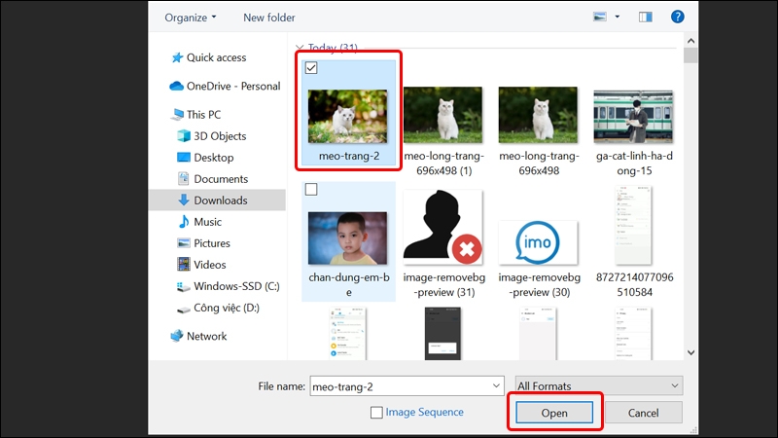Open Quick access in navigation pane
Image resolution: width=778 pixels, height=438 pixels.
[216, 57]
